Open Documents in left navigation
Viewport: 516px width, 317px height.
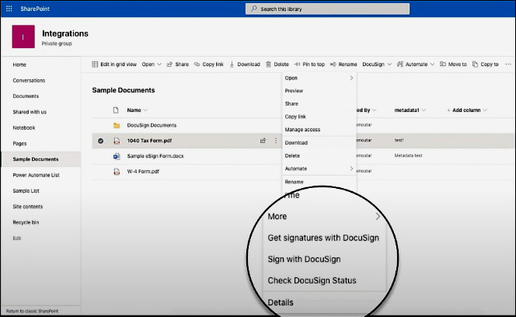[26, 96]
